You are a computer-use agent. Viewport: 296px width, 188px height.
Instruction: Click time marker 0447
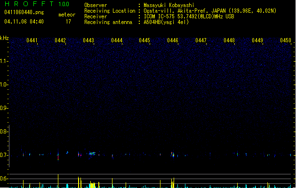[201, 40]
